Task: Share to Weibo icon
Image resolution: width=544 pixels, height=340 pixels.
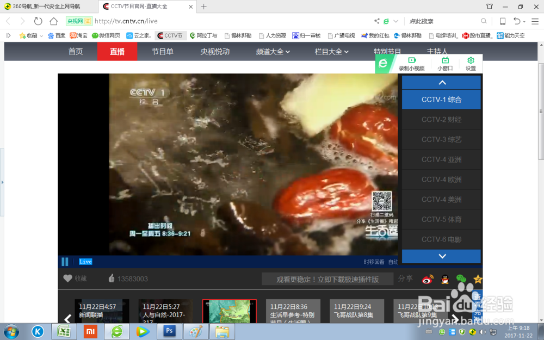Action: coord(428,279)
